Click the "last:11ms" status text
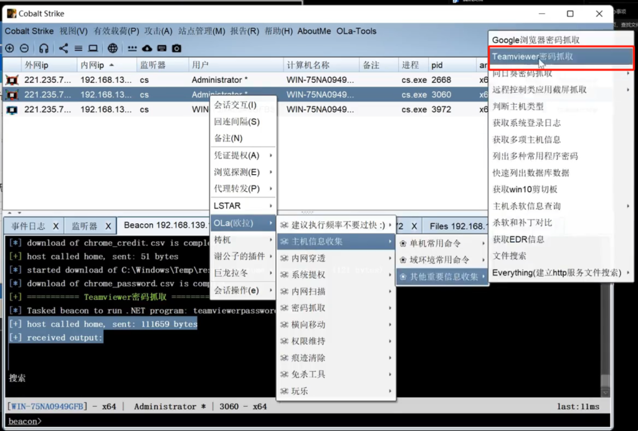Screen dimensions: 638x431 578,407
